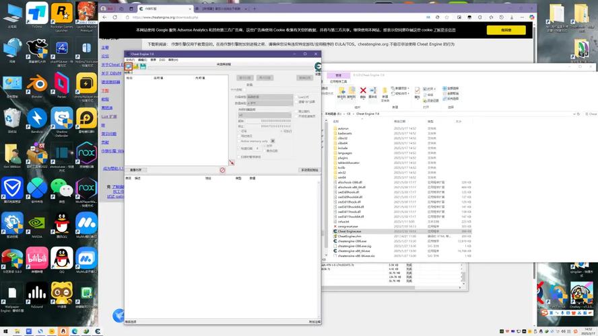Open the first menu in Cheat Engine menu bar
The image size is (598, 336).
[130, 60]
